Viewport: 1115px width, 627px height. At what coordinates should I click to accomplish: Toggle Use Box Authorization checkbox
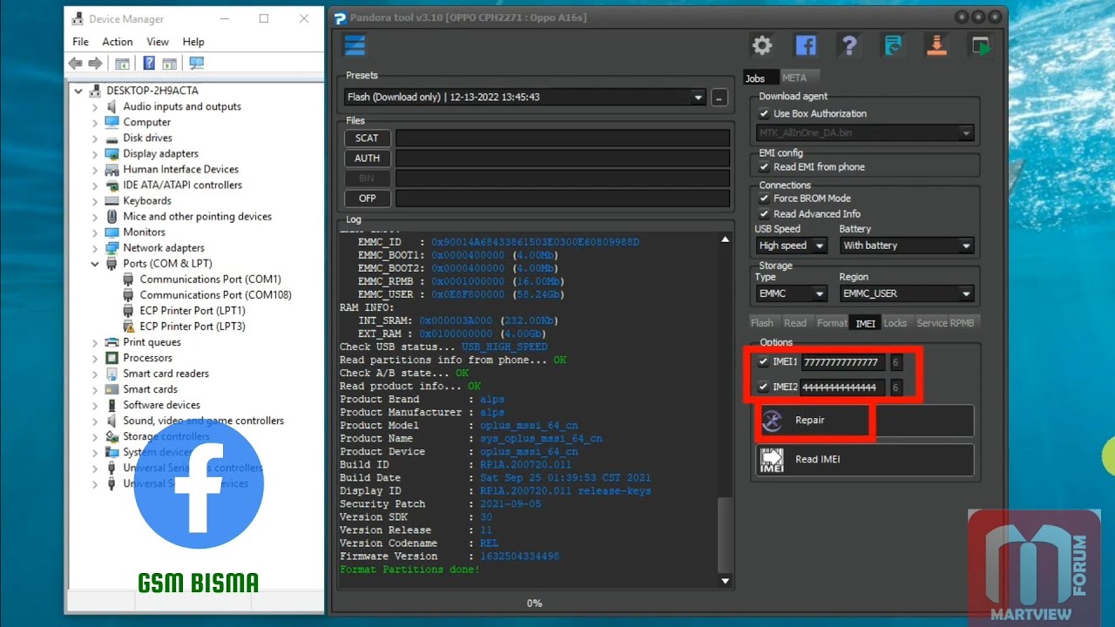click(x=764, y=114)
